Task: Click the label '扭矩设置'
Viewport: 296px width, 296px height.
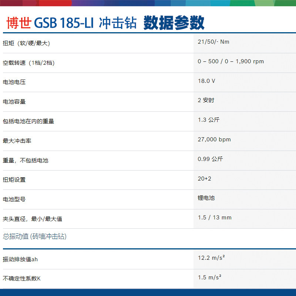Action: click(14, 180)
